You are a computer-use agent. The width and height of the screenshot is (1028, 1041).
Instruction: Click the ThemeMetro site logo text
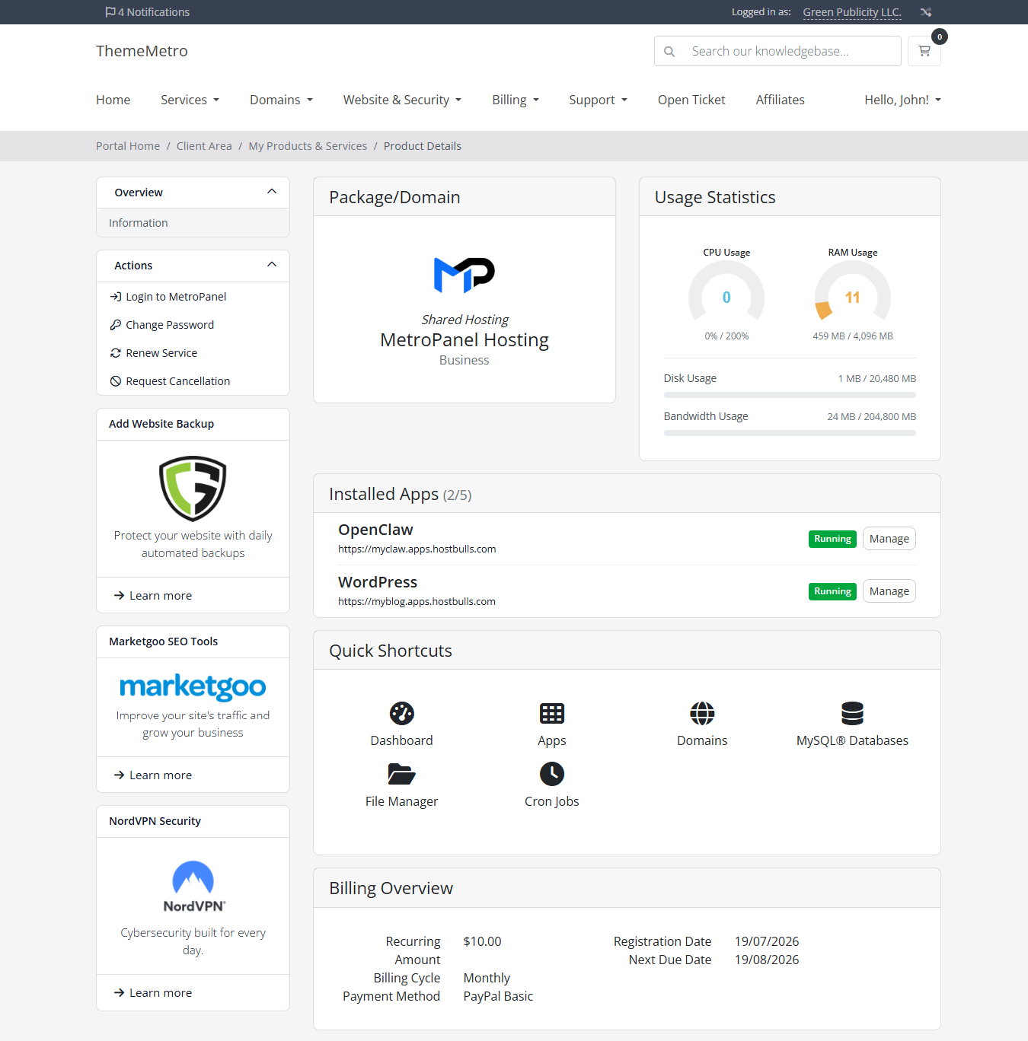142,51
